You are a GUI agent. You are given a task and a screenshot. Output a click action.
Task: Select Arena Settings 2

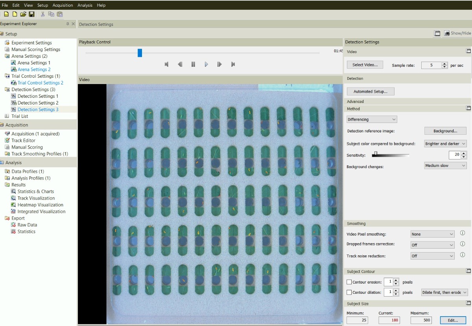[x=34, y=70]
